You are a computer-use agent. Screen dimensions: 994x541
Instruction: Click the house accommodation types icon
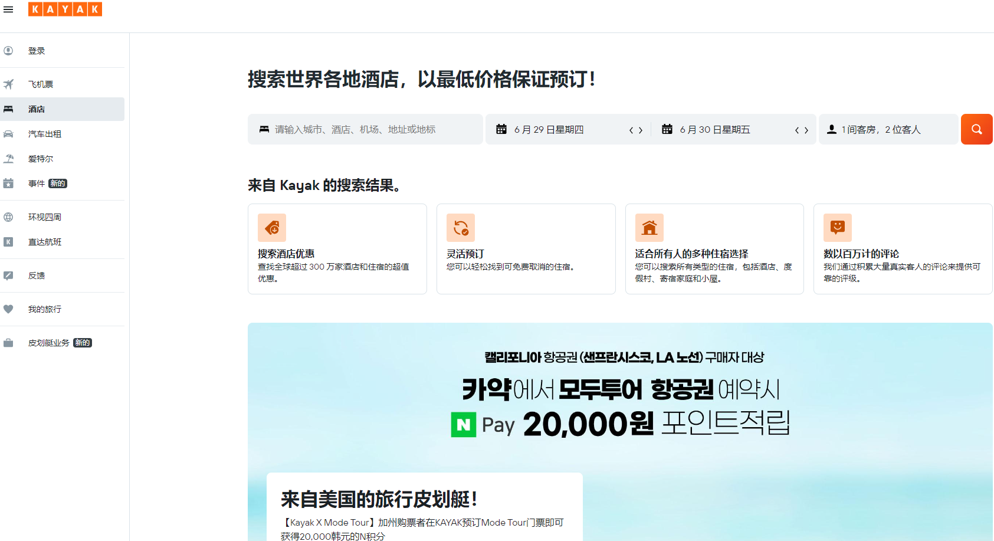point(649,228)
